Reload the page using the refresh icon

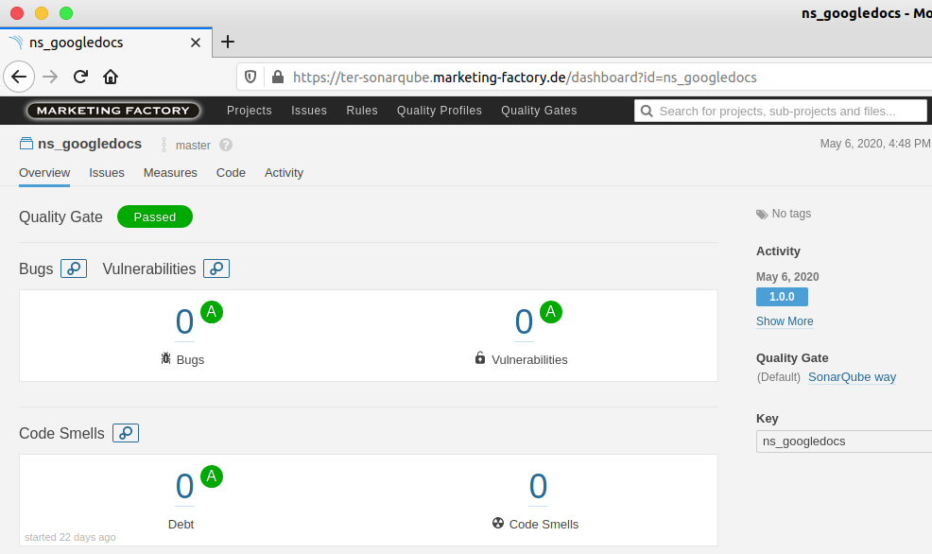point(79,77)
